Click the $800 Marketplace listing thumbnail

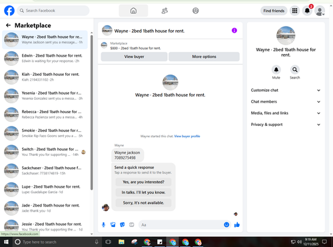click(x=104, y=45)
